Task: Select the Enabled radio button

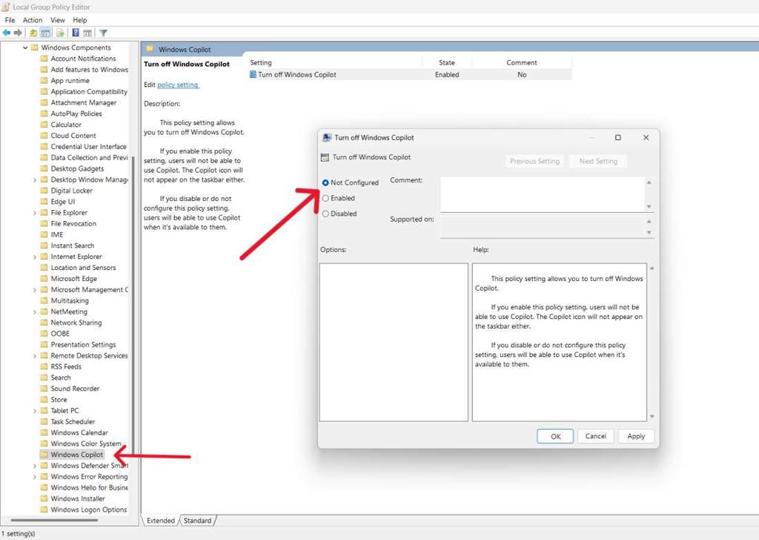Action: [327, 198]
